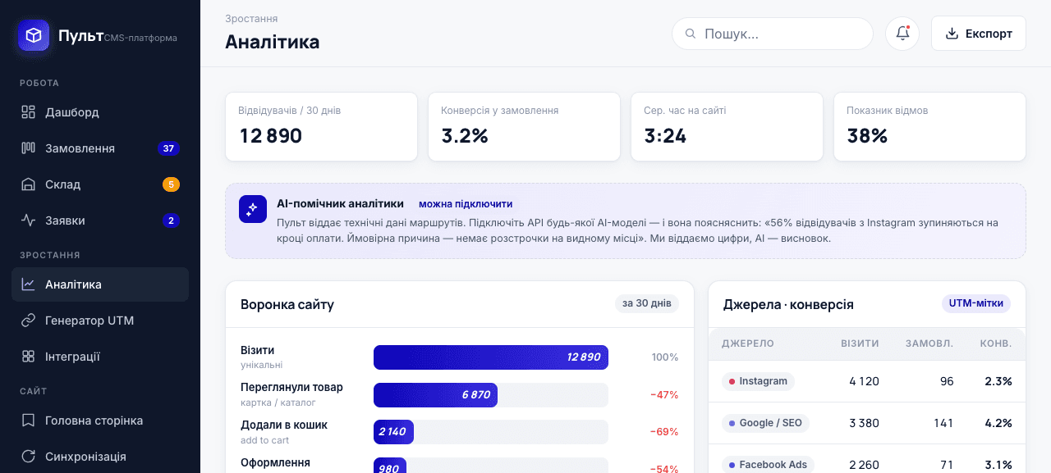Click the Дашборд grid icon in the sidebar
The width and height of the screenshot is (1051, 473).
[x=28, y=112]
